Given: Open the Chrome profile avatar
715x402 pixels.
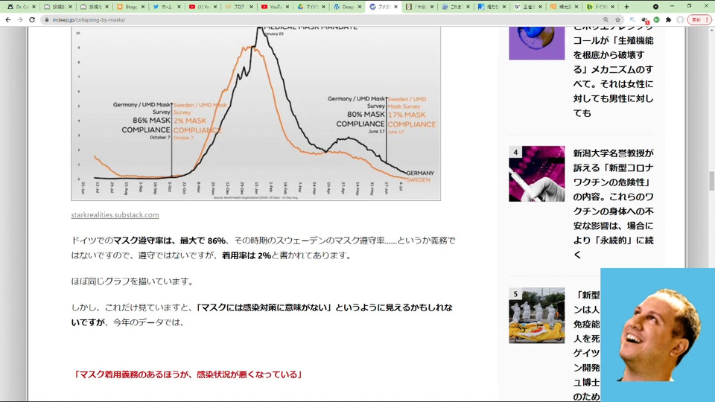Looking at the screenshot, I should coord(680,20).
